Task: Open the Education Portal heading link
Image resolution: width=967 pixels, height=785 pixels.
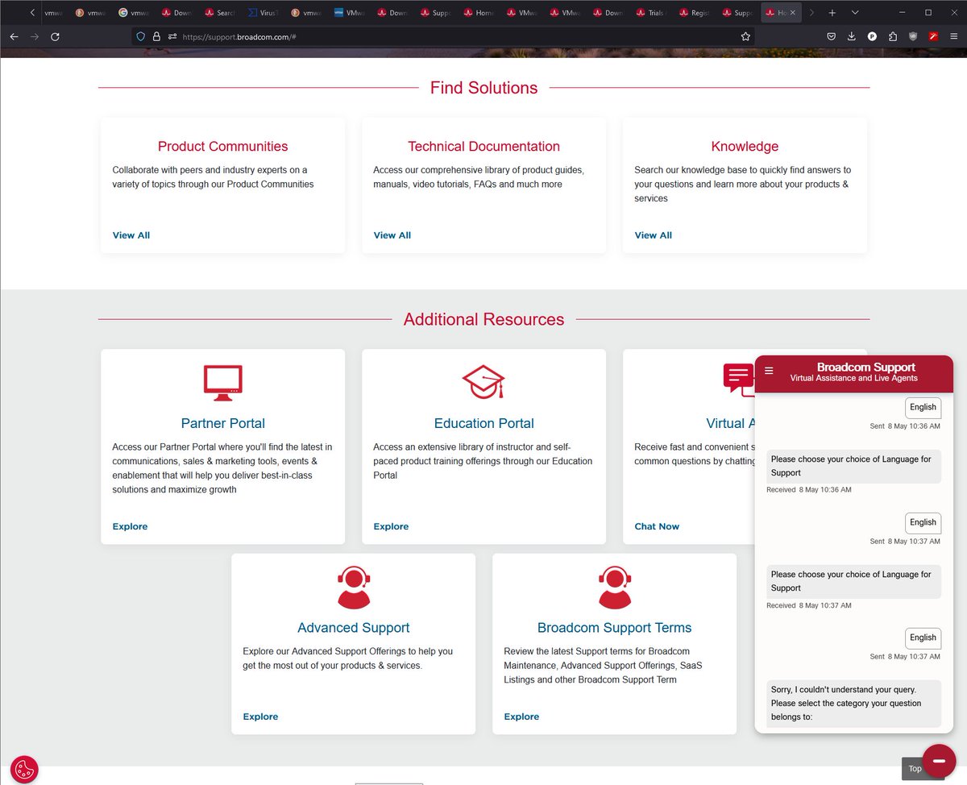Action: tap(483, 423)
